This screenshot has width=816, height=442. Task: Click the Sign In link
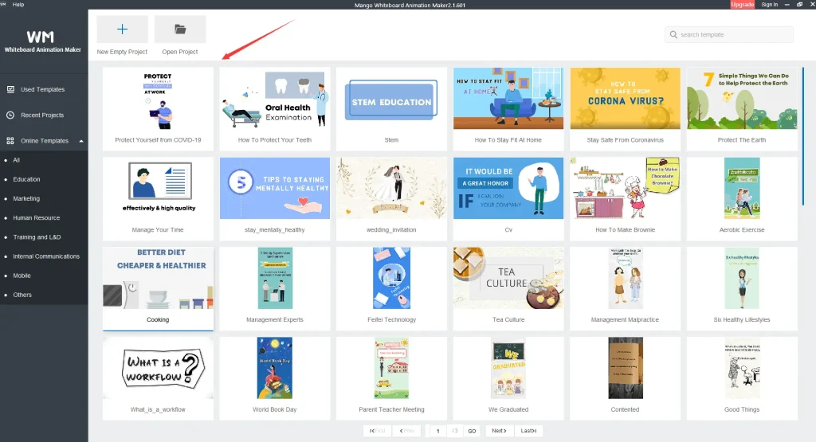point(769,5)
